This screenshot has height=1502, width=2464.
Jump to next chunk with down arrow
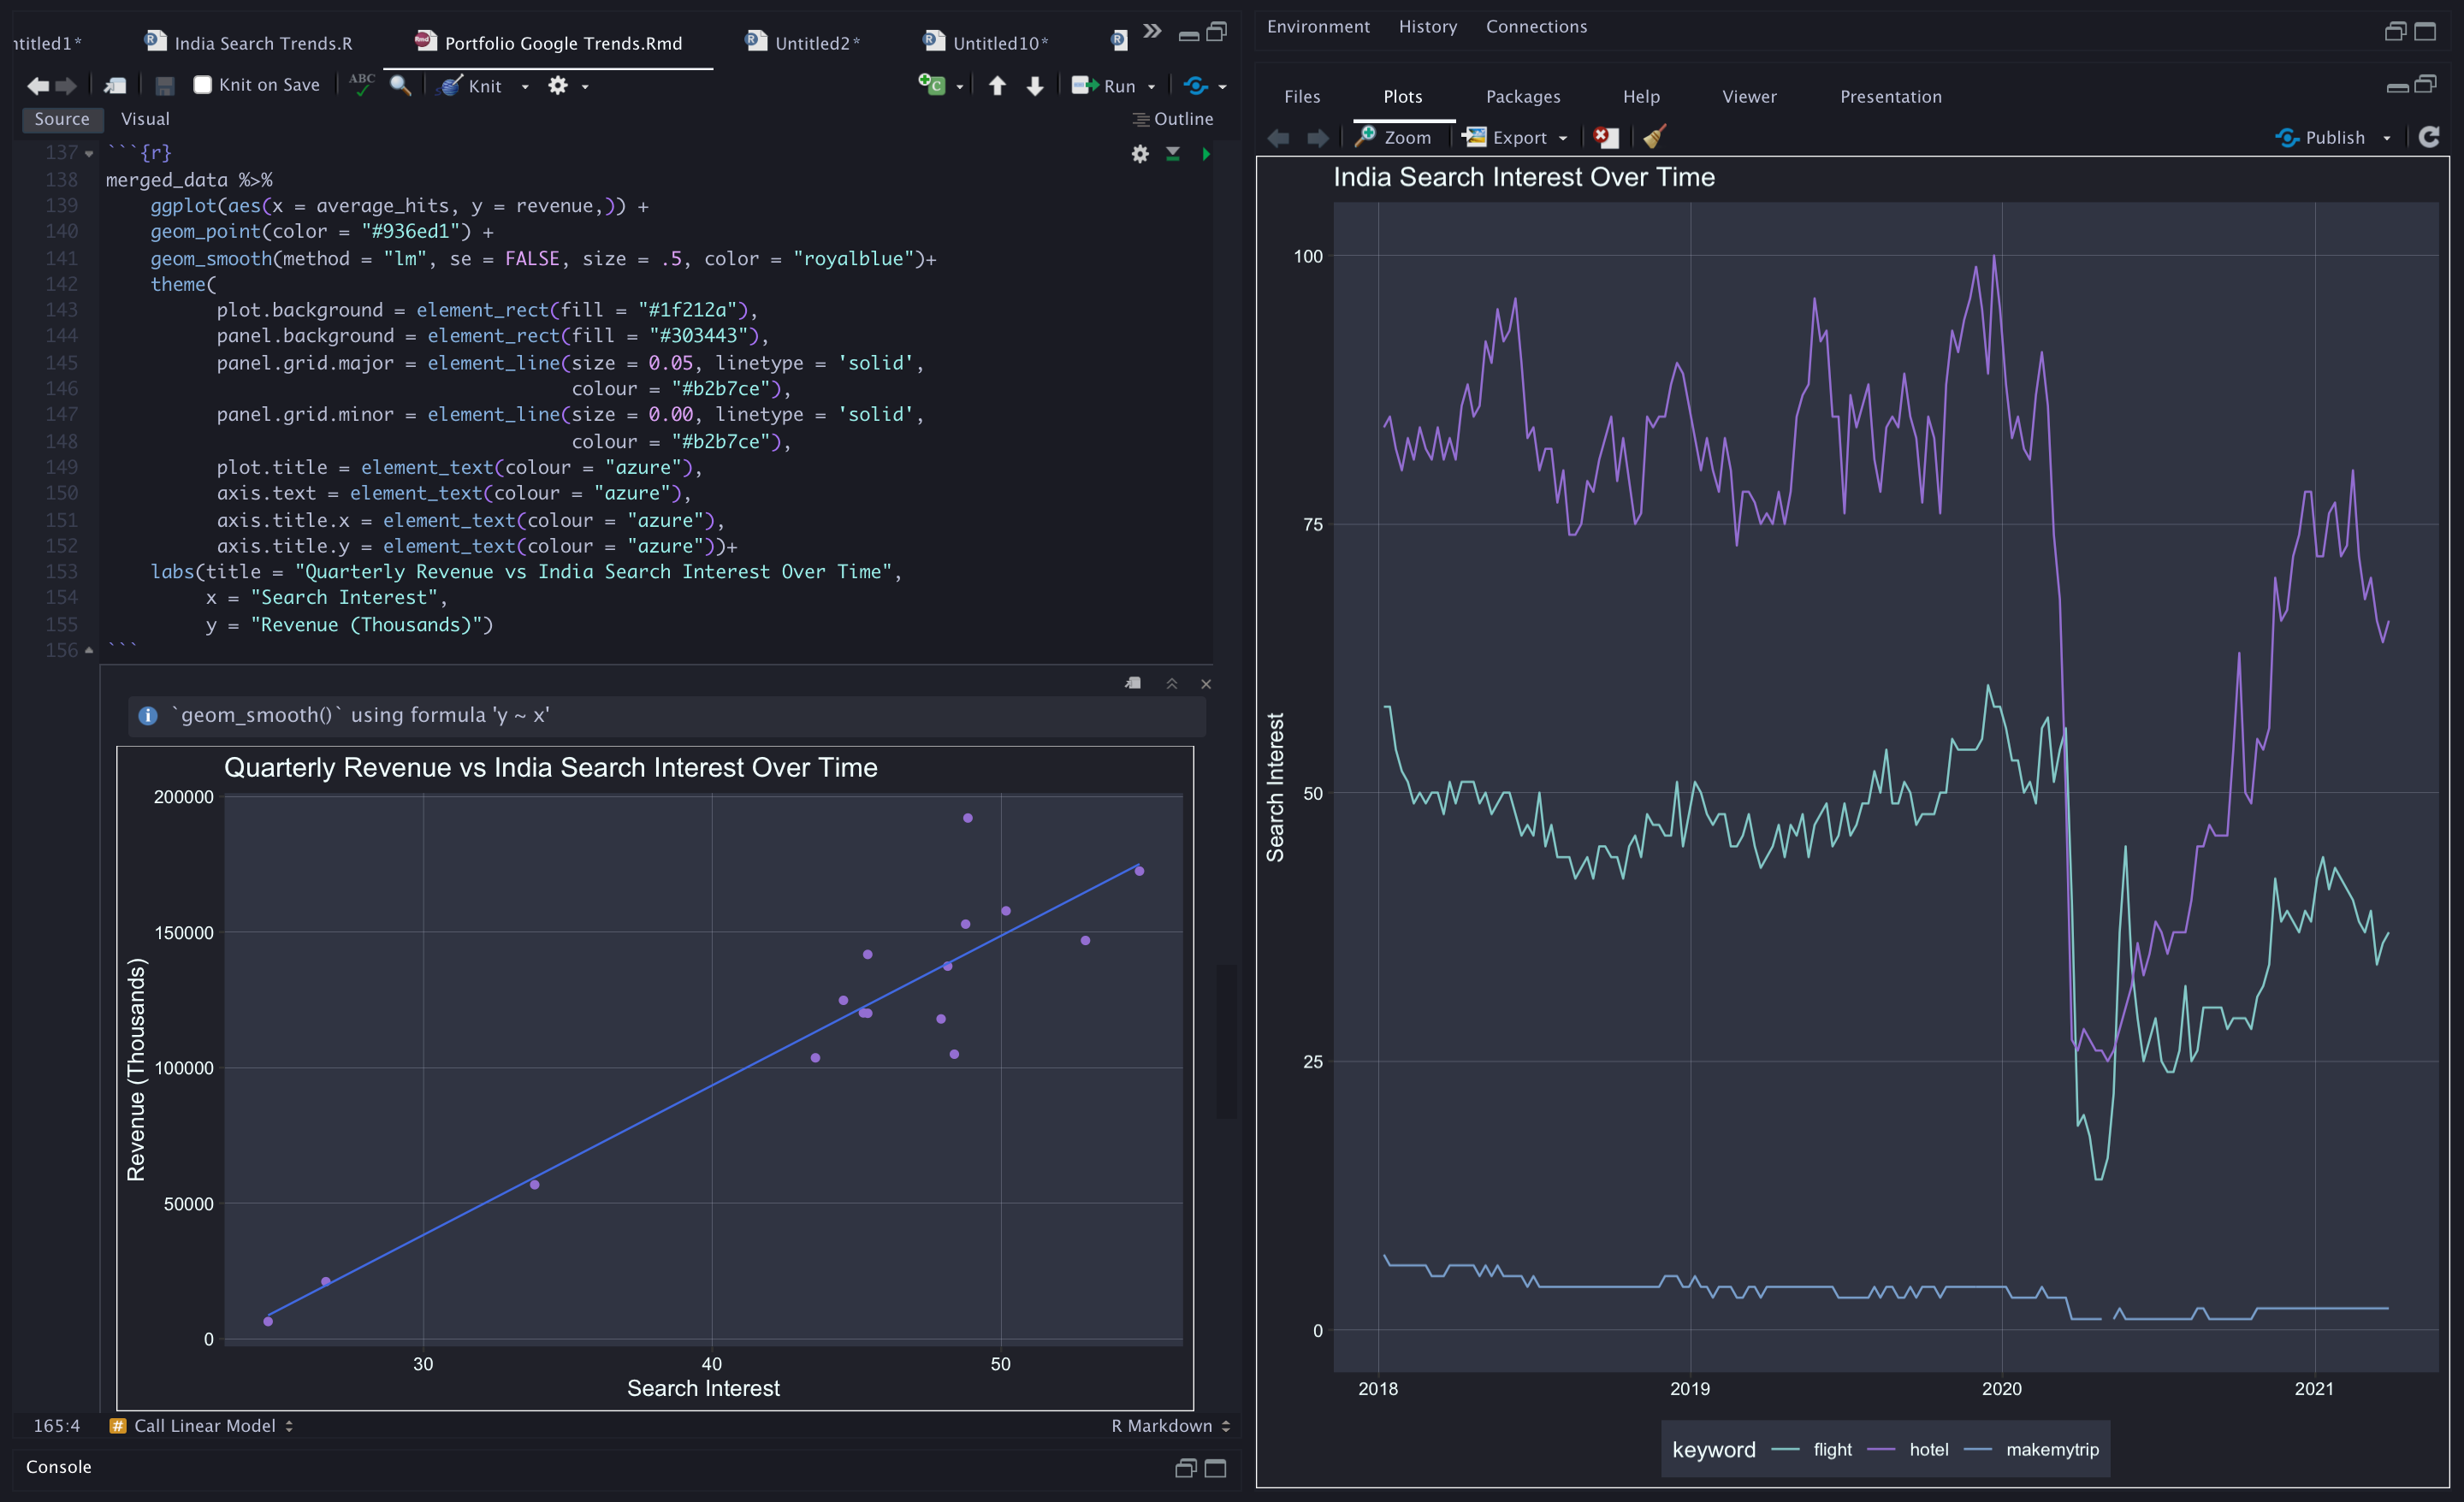[1035, 86]
